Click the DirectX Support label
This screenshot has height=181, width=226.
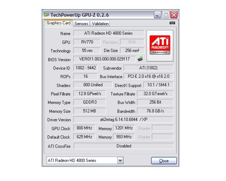click(128, 86)
